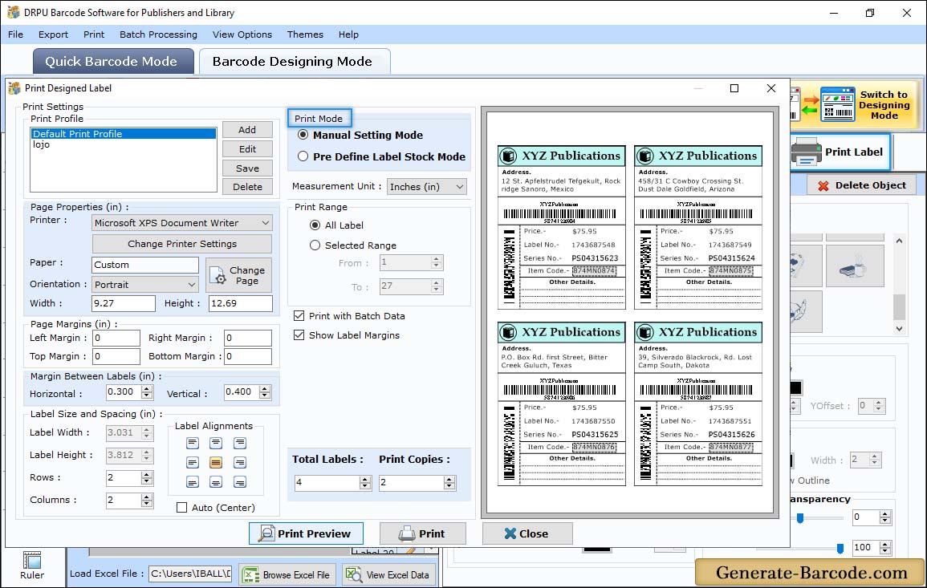Choose Selected Range radio button
927x588 pixels.
point(315,245)
